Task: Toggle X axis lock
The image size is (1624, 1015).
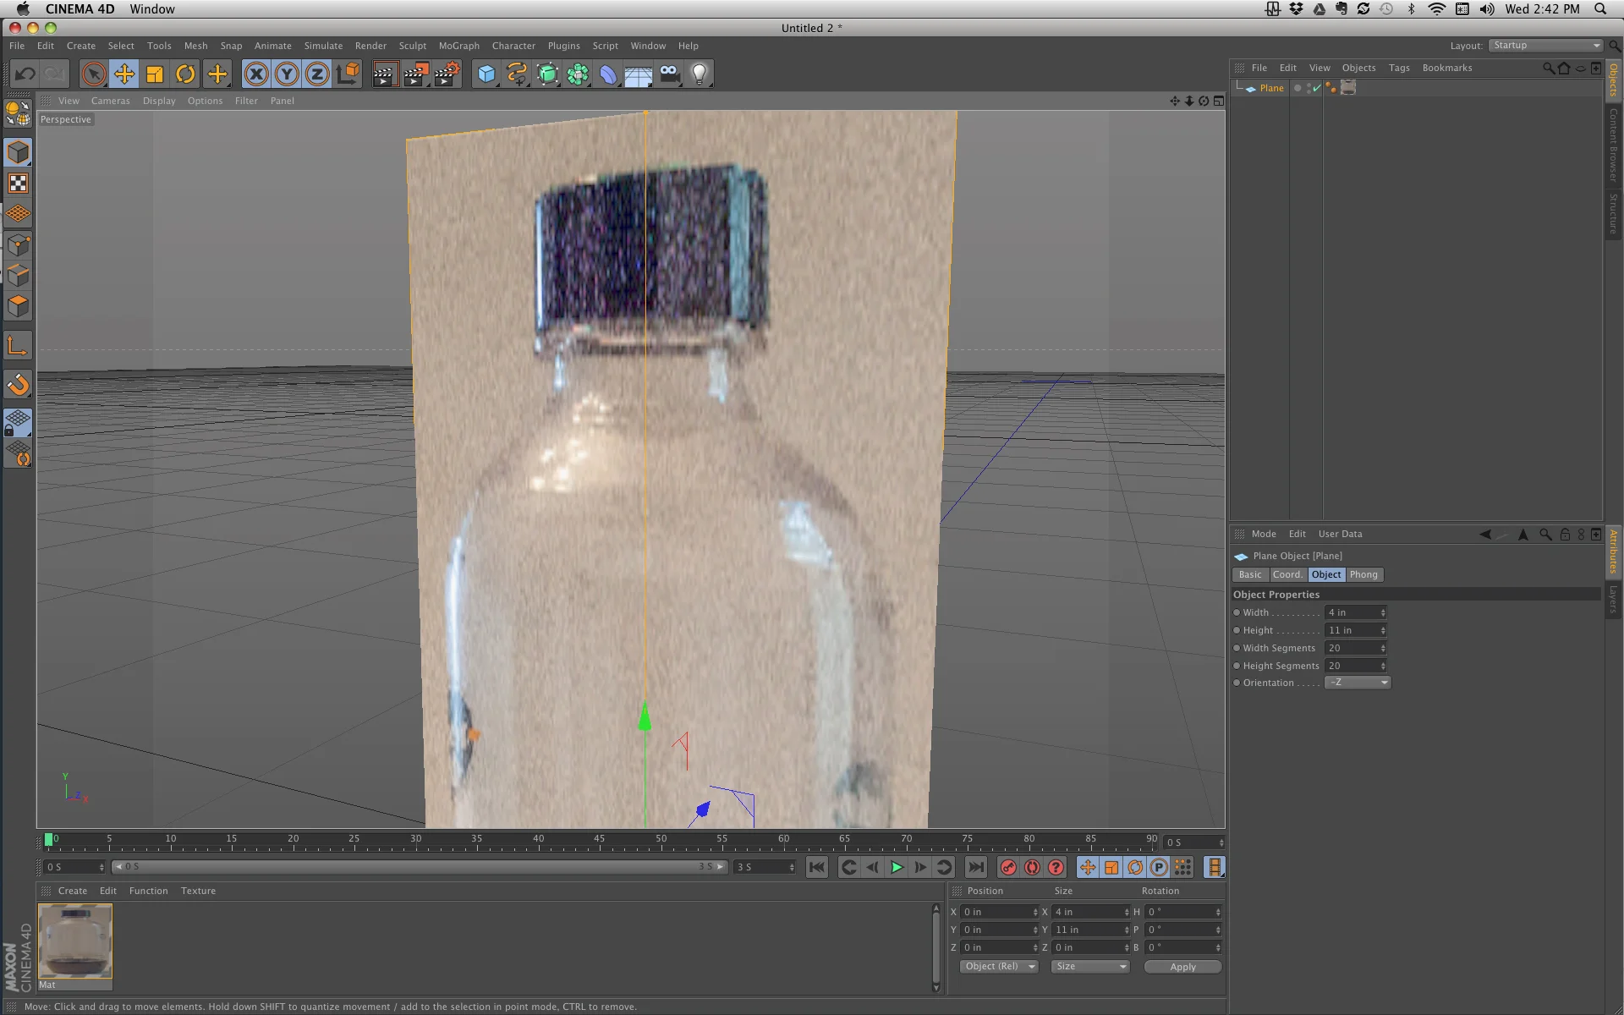Action: pos(255,74)
